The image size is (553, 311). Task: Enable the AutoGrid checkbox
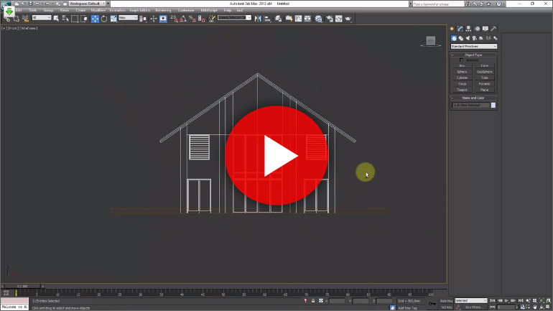tap(461, 60)
